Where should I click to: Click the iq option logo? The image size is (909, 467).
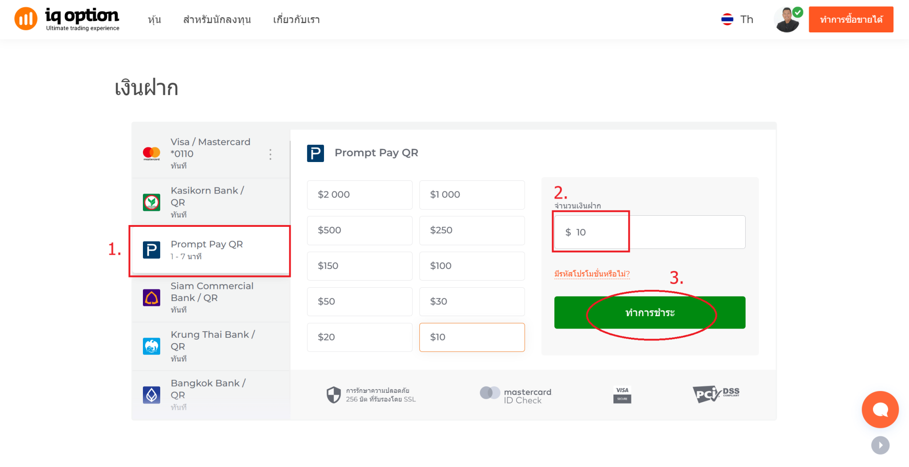[66, 19]
